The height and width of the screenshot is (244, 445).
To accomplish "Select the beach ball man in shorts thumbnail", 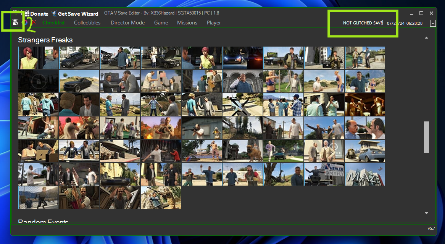I will [x=202, y=151].
